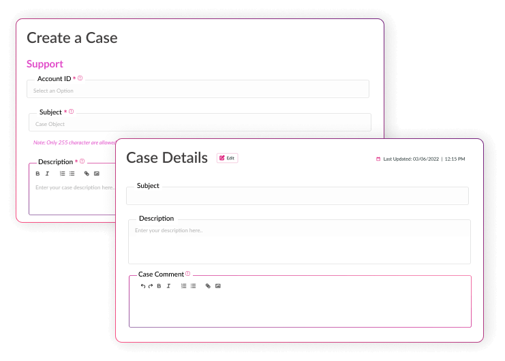The image size is (505, 361).
Task: Toggle italic in Case Comment editor
Action: click(x=168, y=286)
